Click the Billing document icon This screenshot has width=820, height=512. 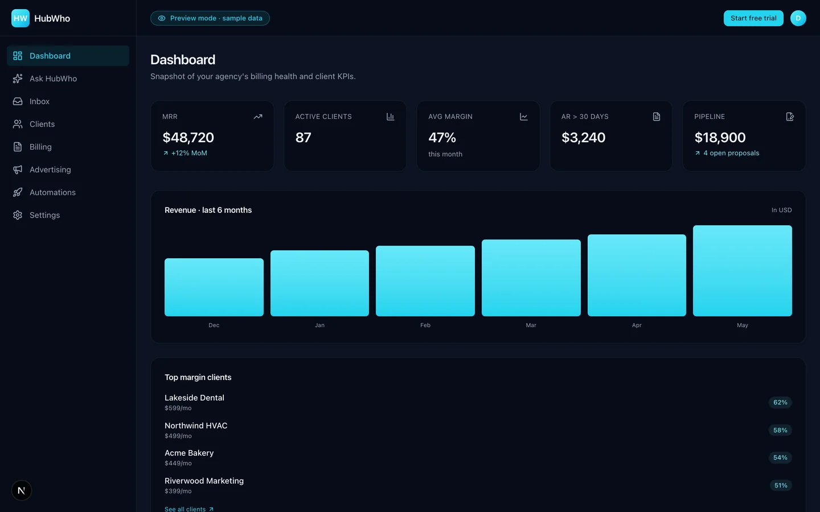18,147
